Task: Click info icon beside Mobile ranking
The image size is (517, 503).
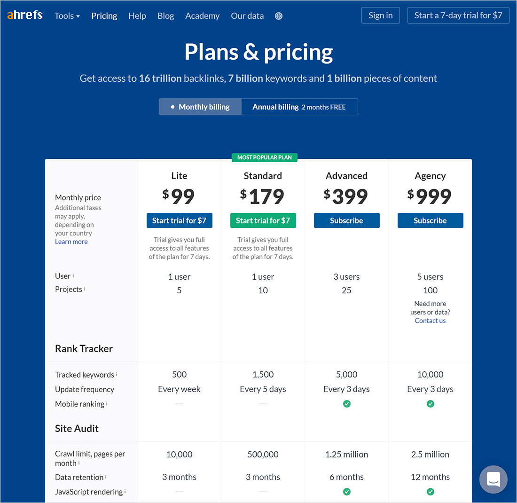Action: point(107,403)
